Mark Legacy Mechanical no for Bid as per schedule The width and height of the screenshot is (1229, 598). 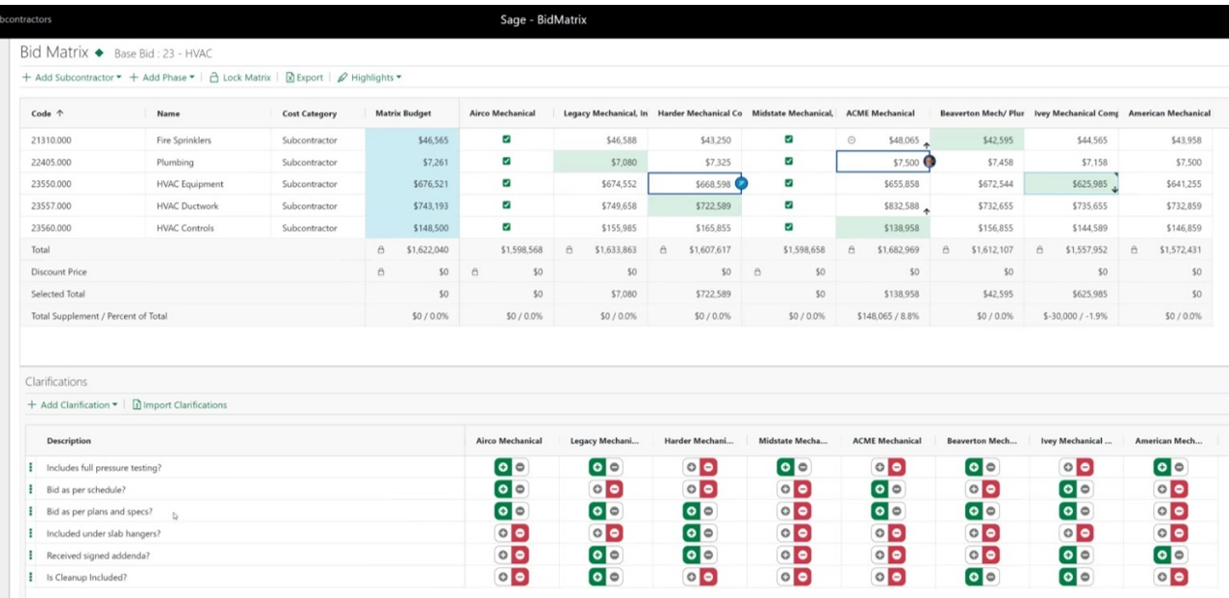coord(614,489)
